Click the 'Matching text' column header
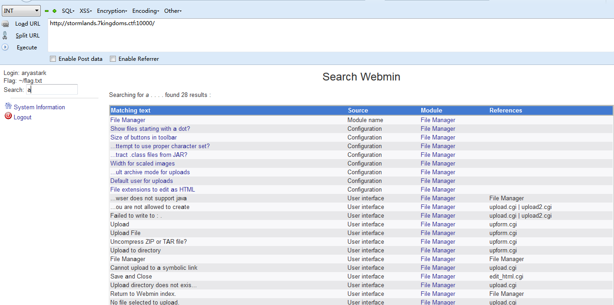The image size is (614, 305). click(x=130, y=110)
